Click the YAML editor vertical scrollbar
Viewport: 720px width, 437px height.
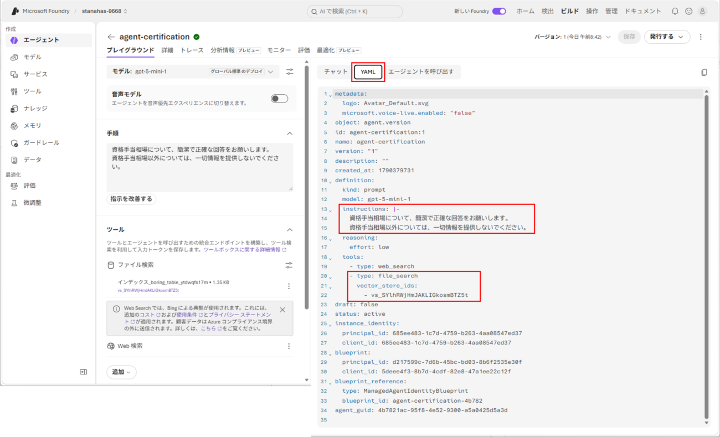[x=707, y=257]
